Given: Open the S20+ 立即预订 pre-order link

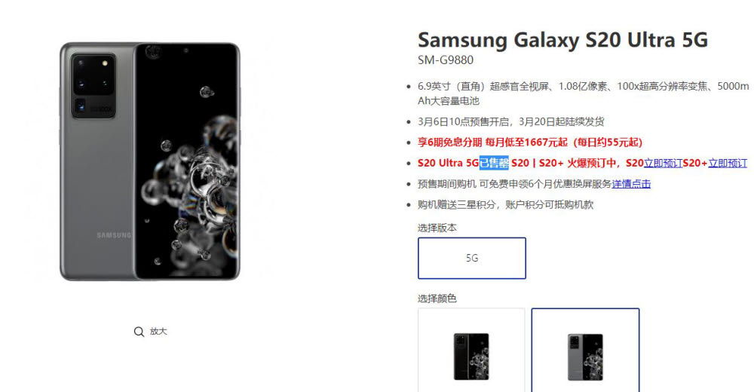Looking at the screenshot, I should [728, 163].
